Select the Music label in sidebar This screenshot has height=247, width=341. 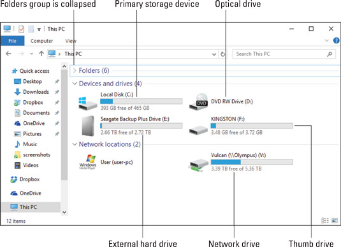tap(30, 144)
